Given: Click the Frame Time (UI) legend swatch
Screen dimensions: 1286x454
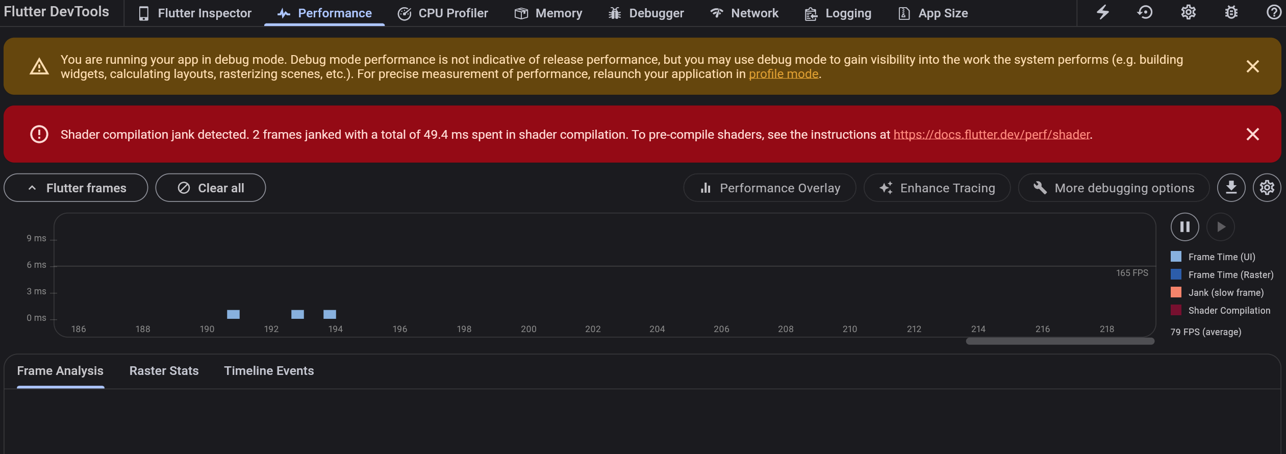Looking at the screenshot, I should point(1176,257).
